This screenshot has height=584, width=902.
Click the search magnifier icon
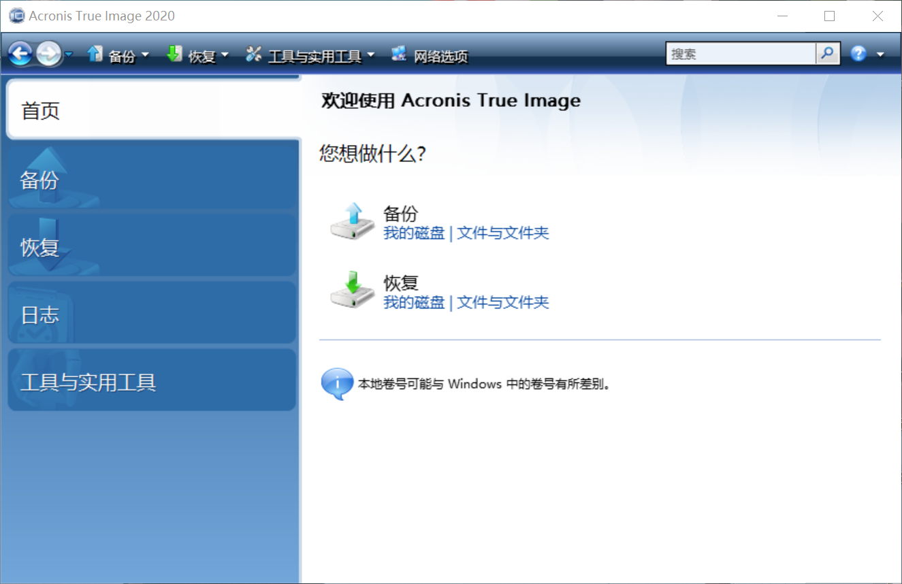827,54
